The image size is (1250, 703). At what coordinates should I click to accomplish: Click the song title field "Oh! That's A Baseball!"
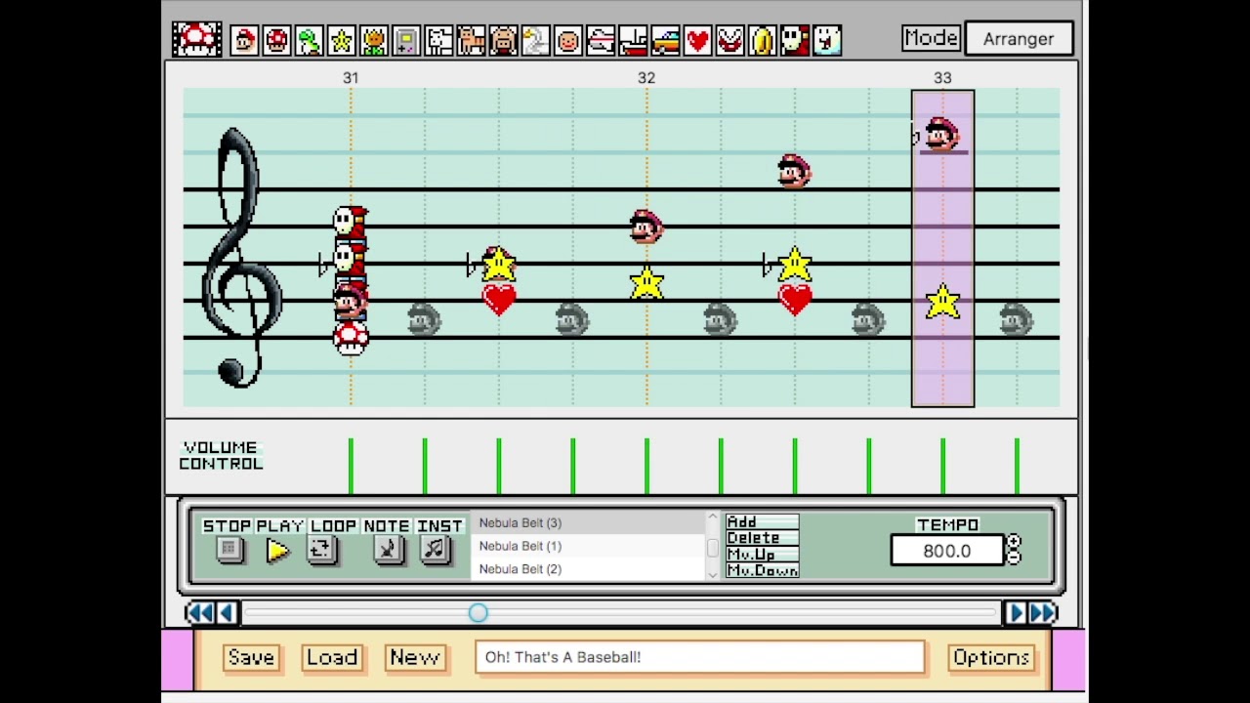point(699,657)
